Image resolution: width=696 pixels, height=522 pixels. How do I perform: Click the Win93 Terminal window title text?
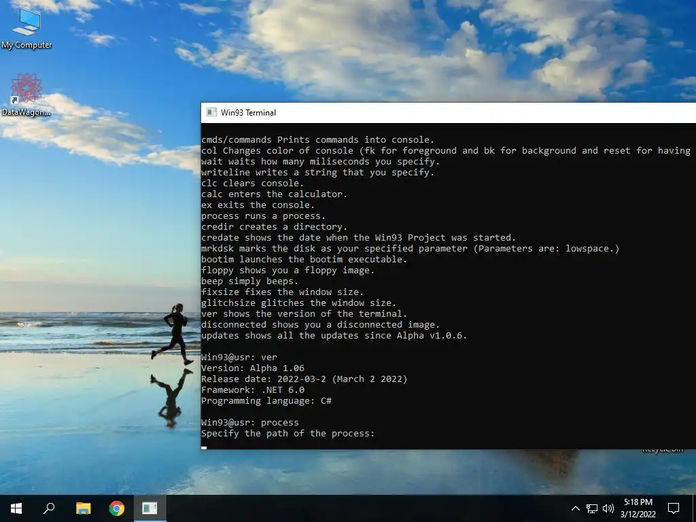tap(248, 113)
